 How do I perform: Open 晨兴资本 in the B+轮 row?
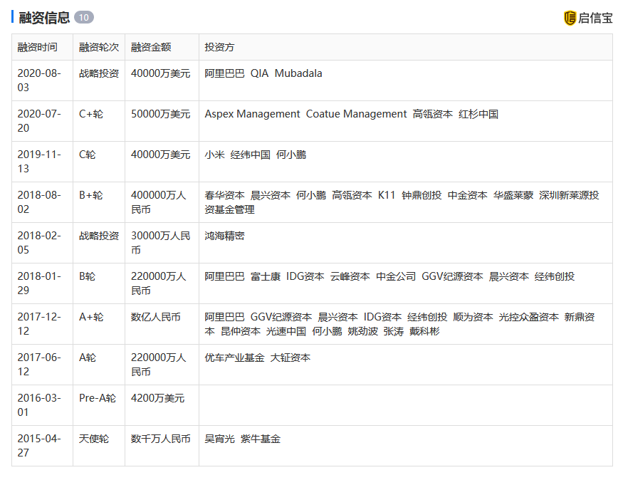[x=270, y=195]
